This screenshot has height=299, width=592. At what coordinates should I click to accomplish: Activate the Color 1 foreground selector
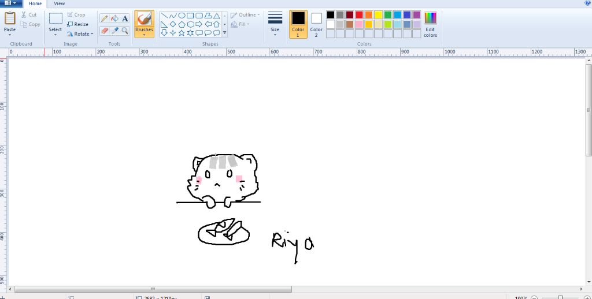(298, 24)
